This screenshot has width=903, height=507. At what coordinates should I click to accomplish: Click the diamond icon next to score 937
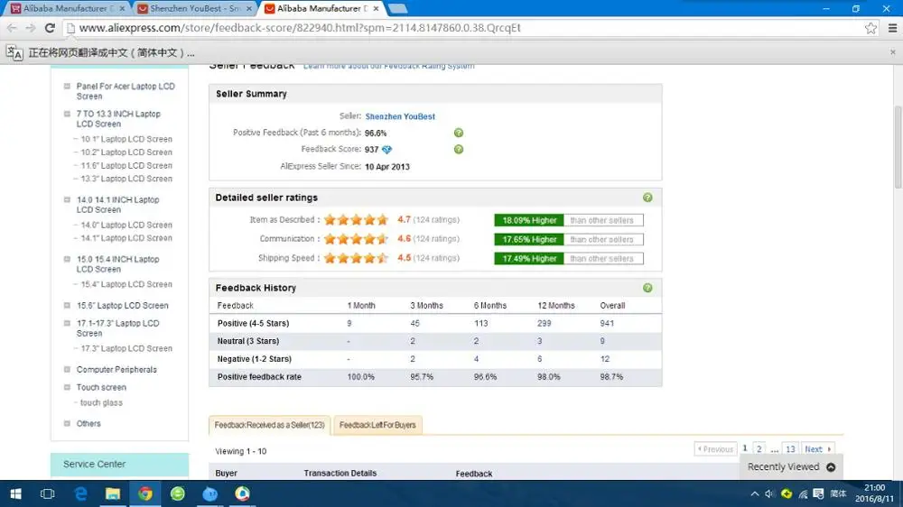coord(386,150)
